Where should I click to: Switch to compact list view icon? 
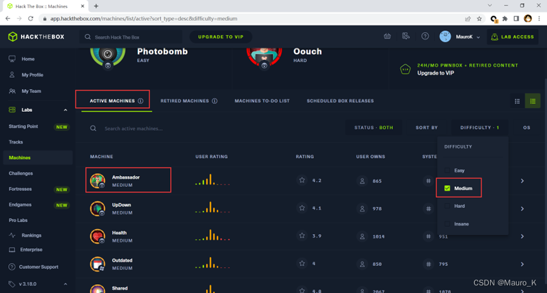pos(517,101)
